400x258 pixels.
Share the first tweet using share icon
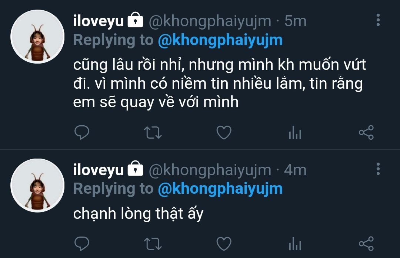366,132
